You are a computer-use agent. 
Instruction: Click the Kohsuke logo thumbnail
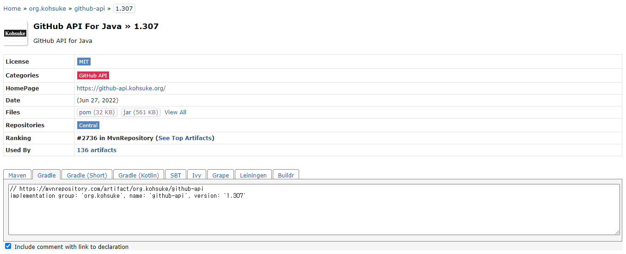click(x=15, y=33)
